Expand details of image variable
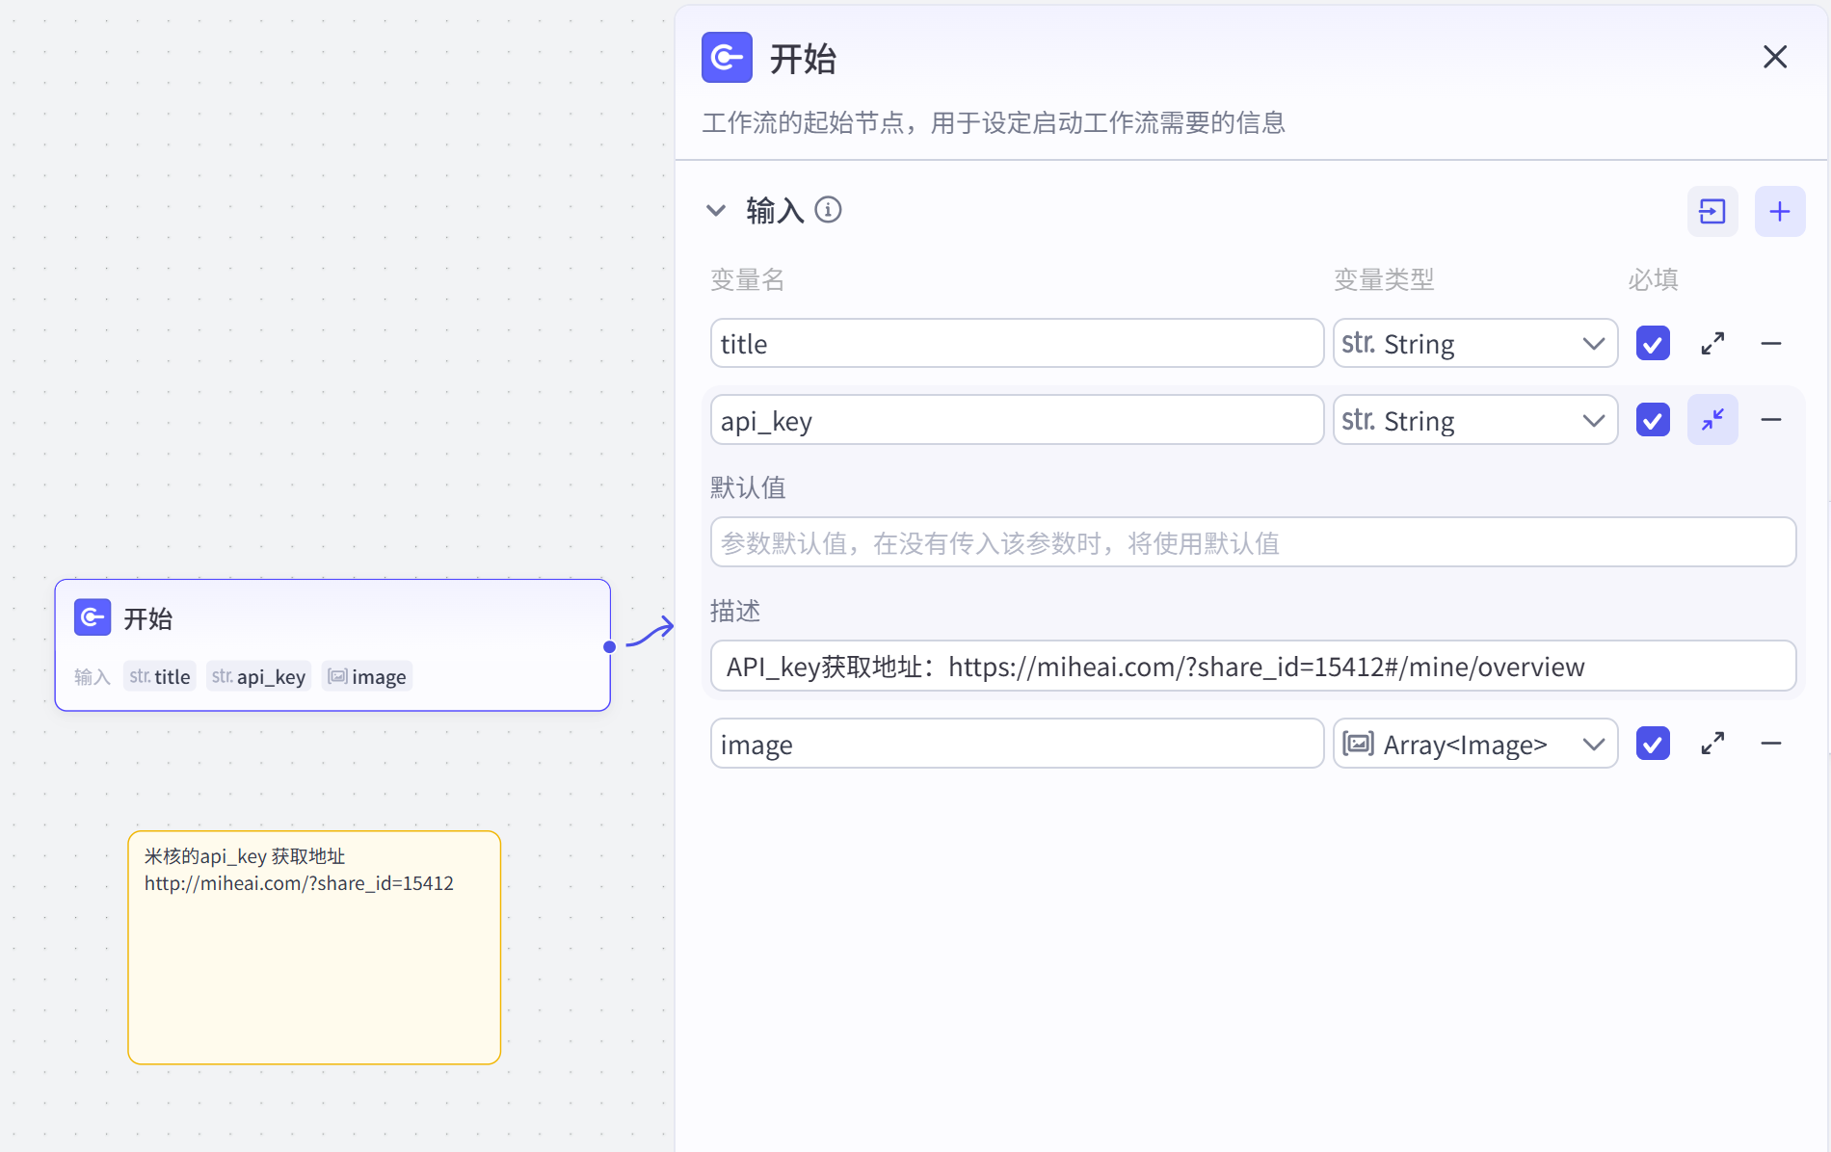1831x1152 pixels. [x=1712, y=744]
